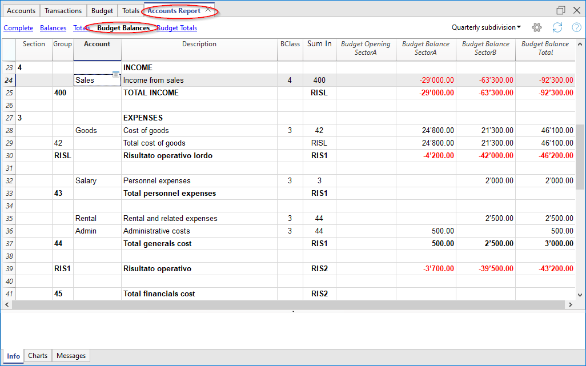Click the Account column header
586x366 pixels.
pyautogui.click(x=97, y=45)
